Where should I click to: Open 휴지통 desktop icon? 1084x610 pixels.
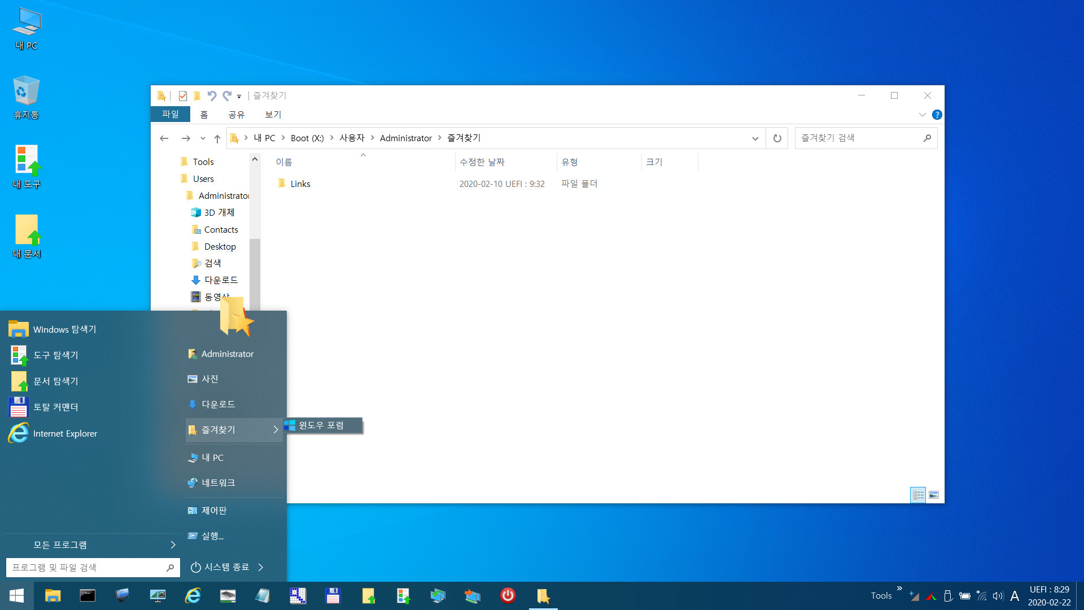tap(27, 98)
